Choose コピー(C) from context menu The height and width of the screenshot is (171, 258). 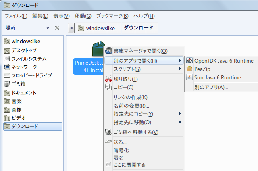(144, 87)
